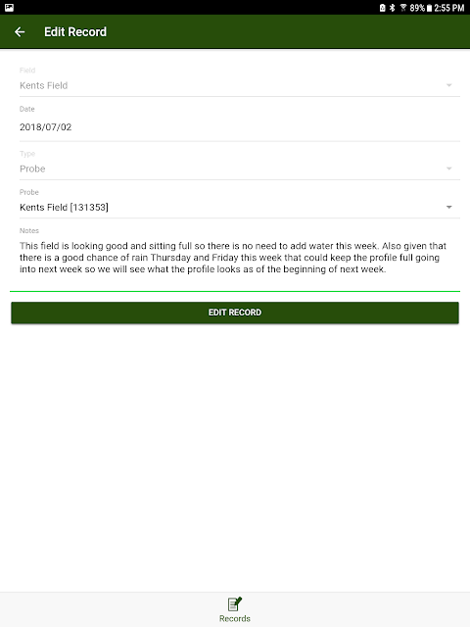This screenshot has height=627, width=470.
Task: Go back using the arrow icon
Action: 20,32
